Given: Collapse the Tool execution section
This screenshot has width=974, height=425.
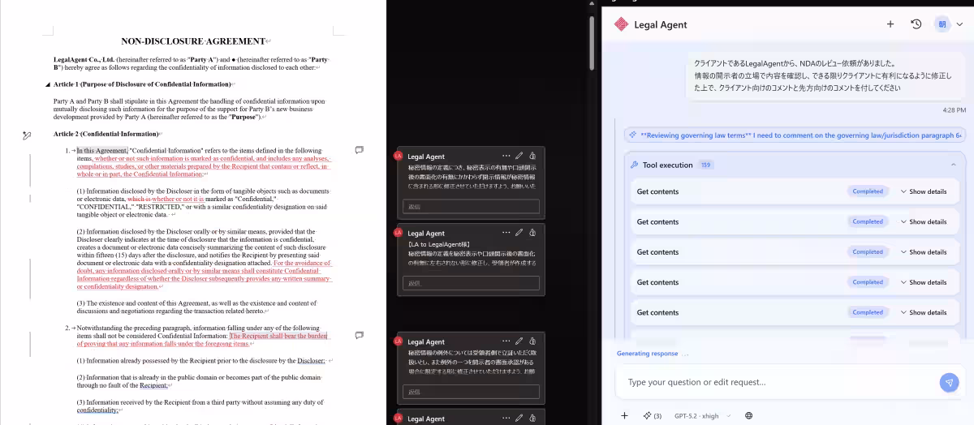Looking at the screenshot, I should [953, 165].
